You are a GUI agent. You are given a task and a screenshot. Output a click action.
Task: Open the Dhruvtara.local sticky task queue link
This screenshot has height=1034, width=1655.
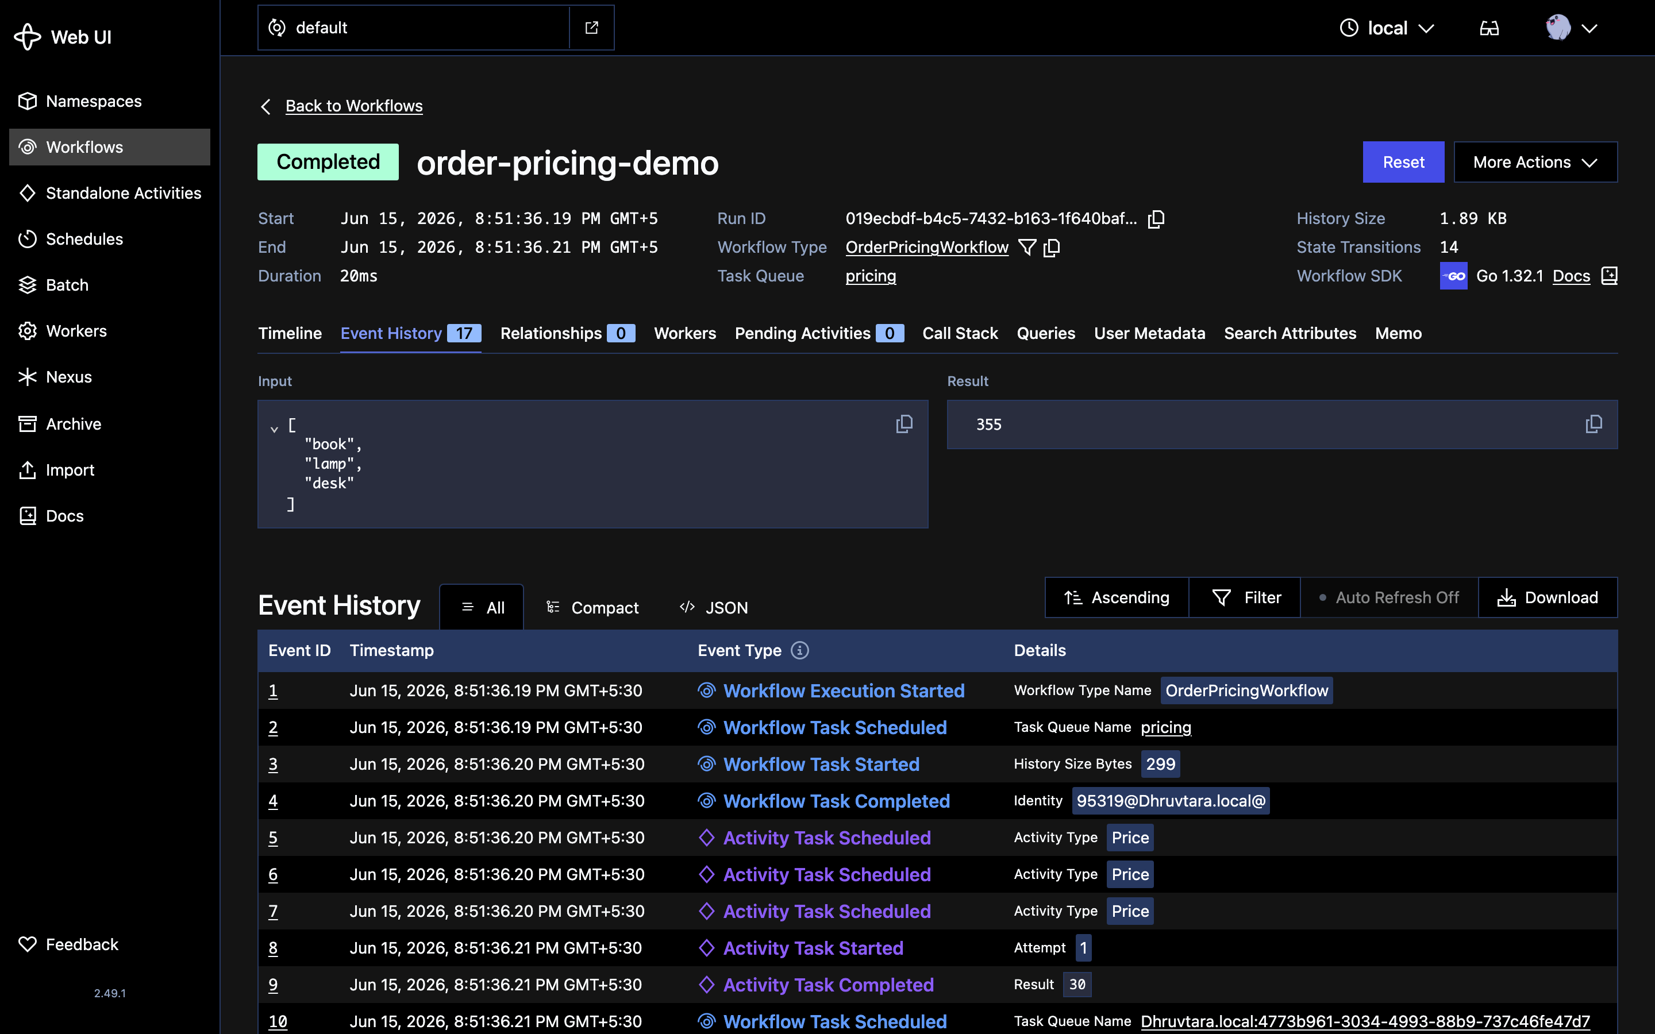[x=1365, y=1021]
